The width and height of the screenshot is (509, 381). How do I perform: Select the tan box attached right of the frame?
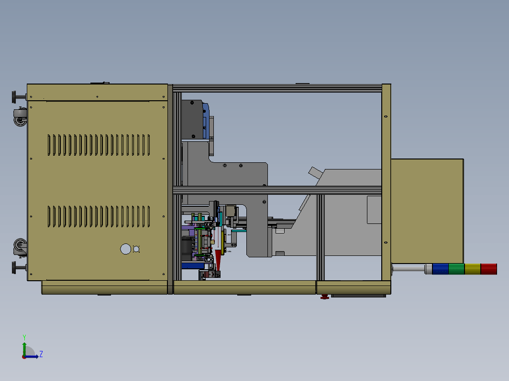click(427, 211)
